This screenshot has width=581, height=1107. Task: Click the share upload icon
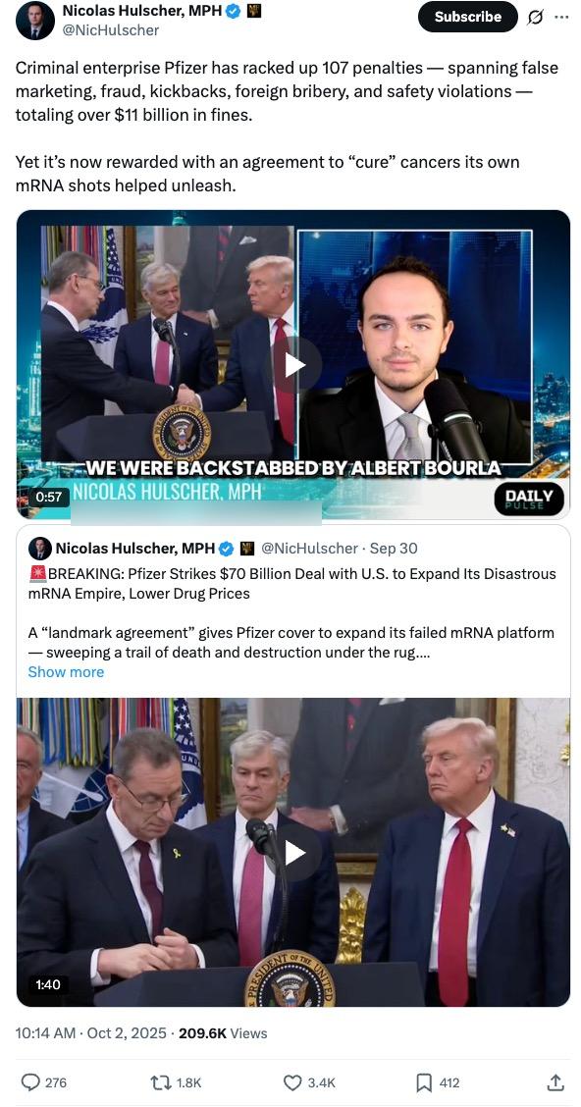pyautogui.click(x=555, y=1081)
